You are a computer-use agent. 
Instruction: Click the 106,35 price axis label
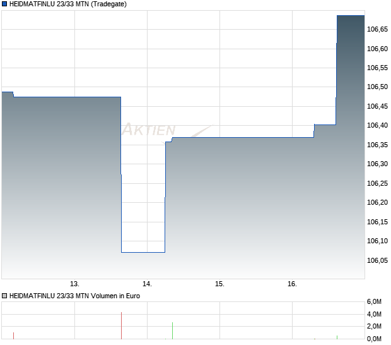(x=377, y=145)
